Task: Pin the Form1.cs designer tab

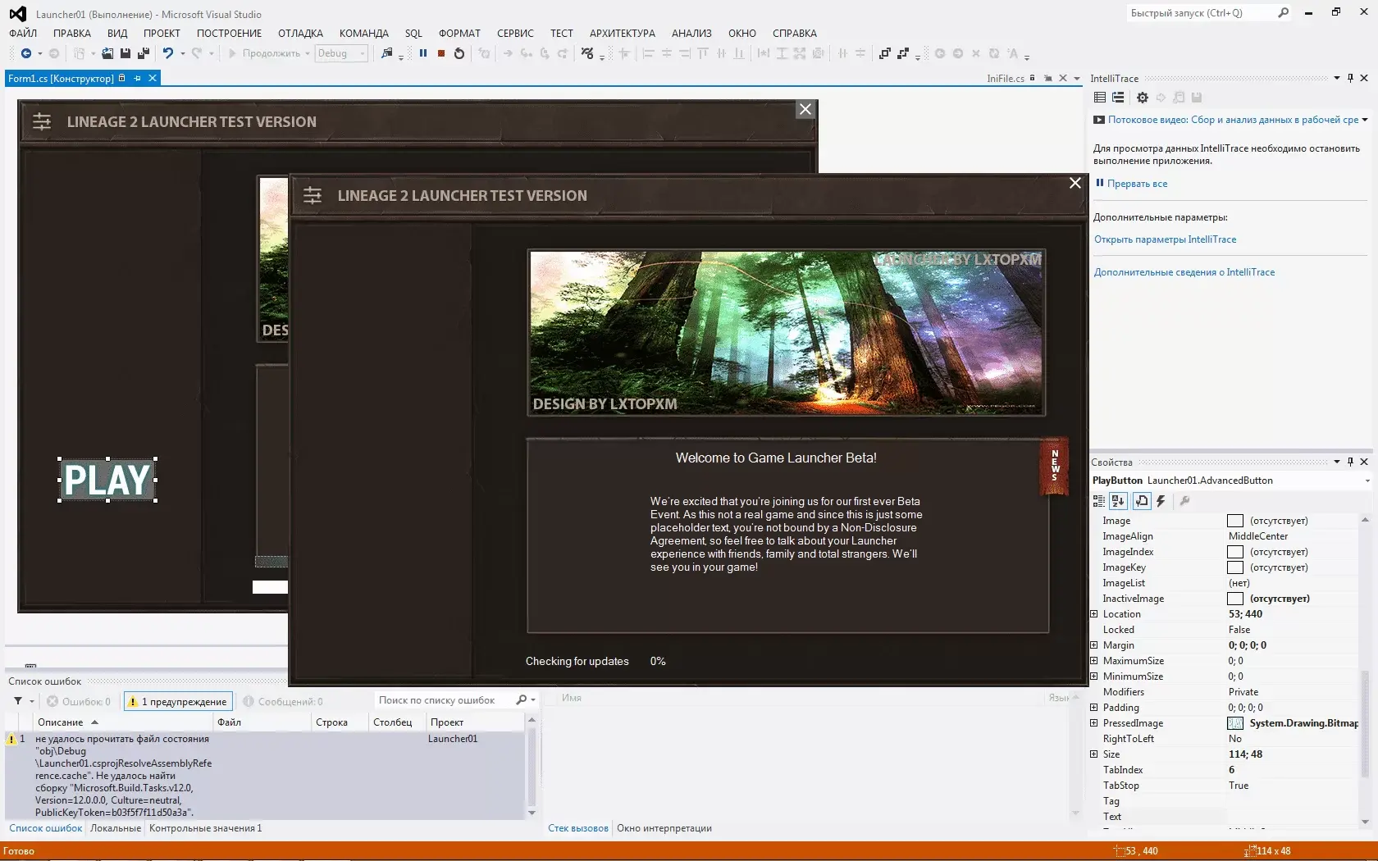Action: click(138, 78)
